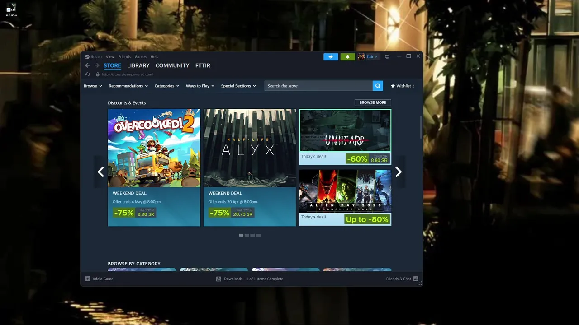Expand the Special Sections dropdown
The height and width of the screenshot is (325, 579).
tap(238, 86)
